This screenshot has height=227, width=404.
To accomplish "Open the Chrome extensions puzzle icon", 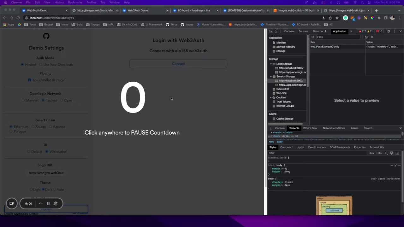I will [379, 18].
